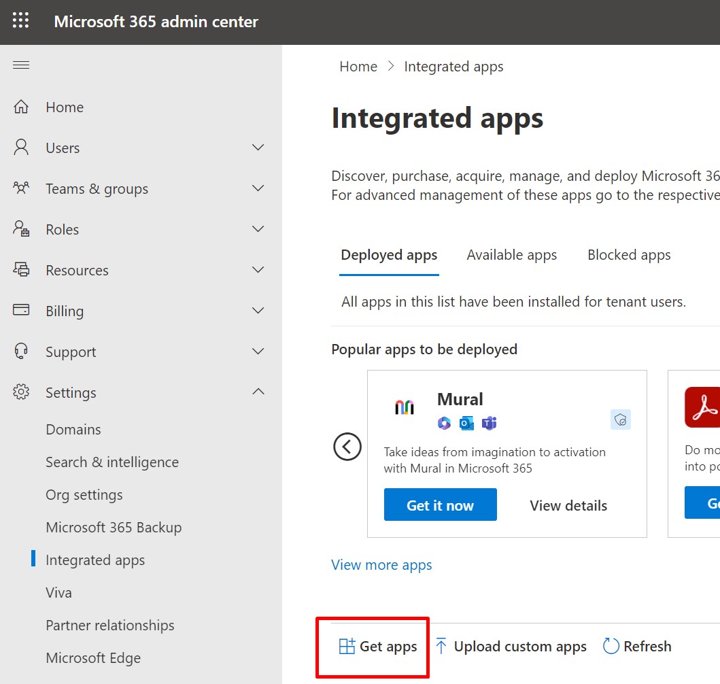
Task: Click the Settings label in sidebar
Action: (71, 393)
